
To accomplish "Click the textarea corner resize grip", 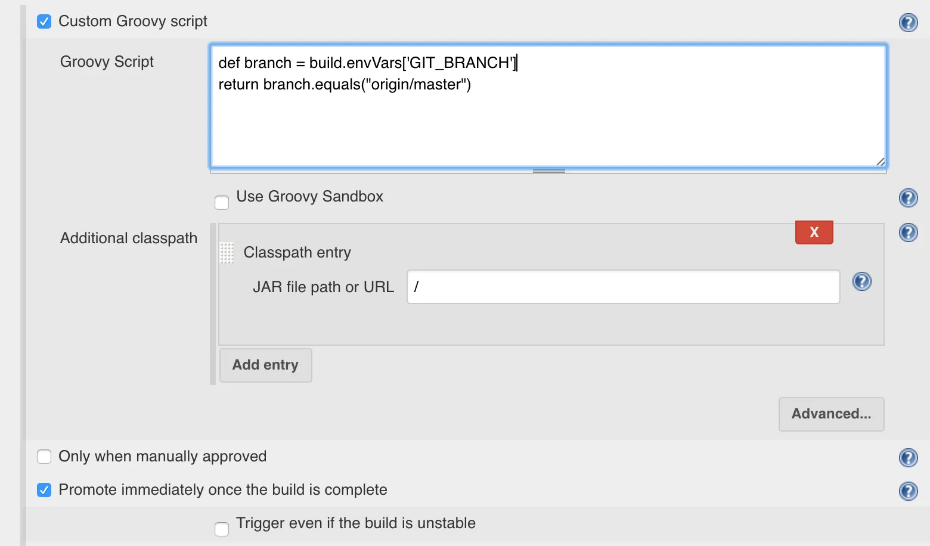I will [880, 162].
